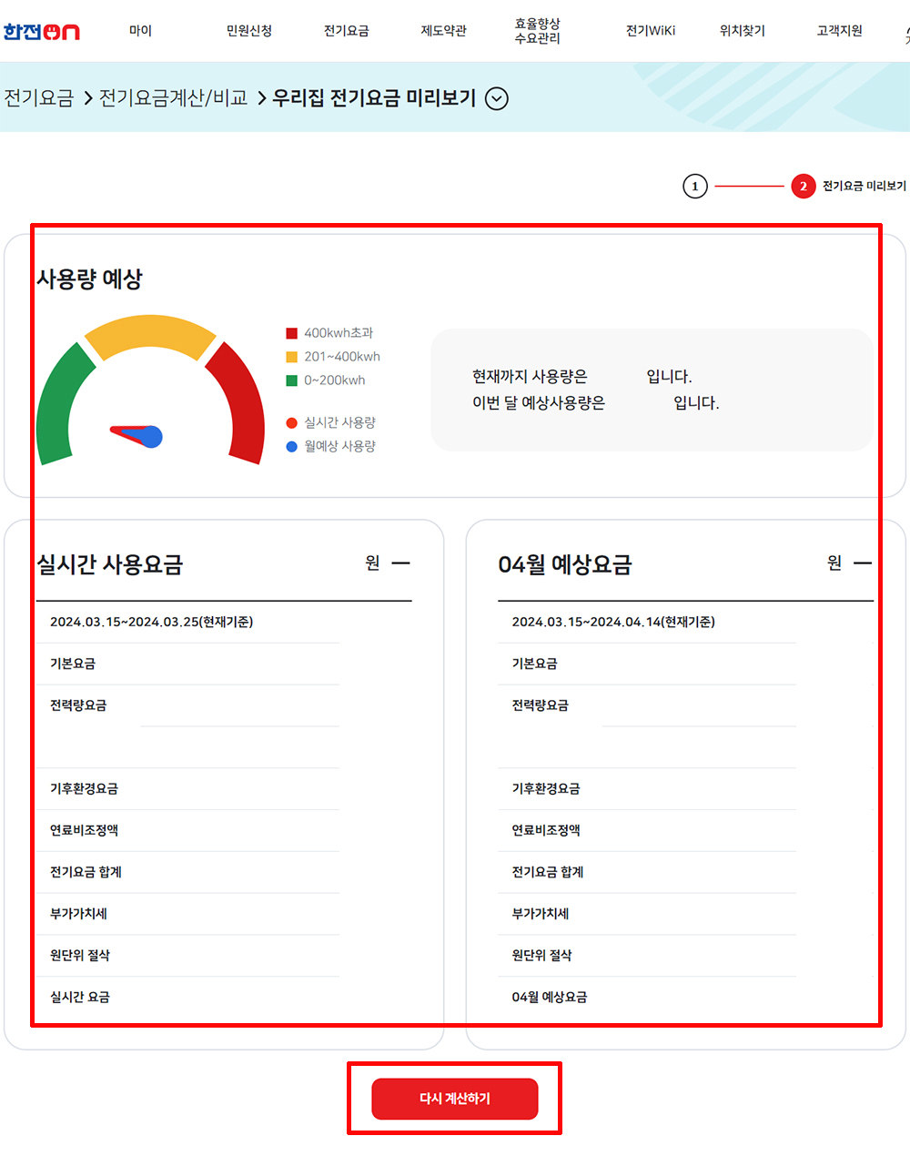Click the 전기요금 미리보기 step label
The height and width of the screenshot is (1156, 910).
[864, 187]
